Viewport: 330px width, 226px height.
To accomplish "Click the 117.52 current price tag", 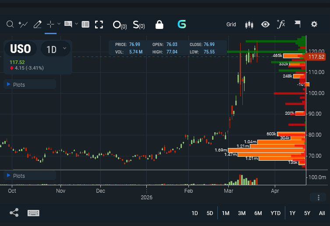I will click(315, 57).
